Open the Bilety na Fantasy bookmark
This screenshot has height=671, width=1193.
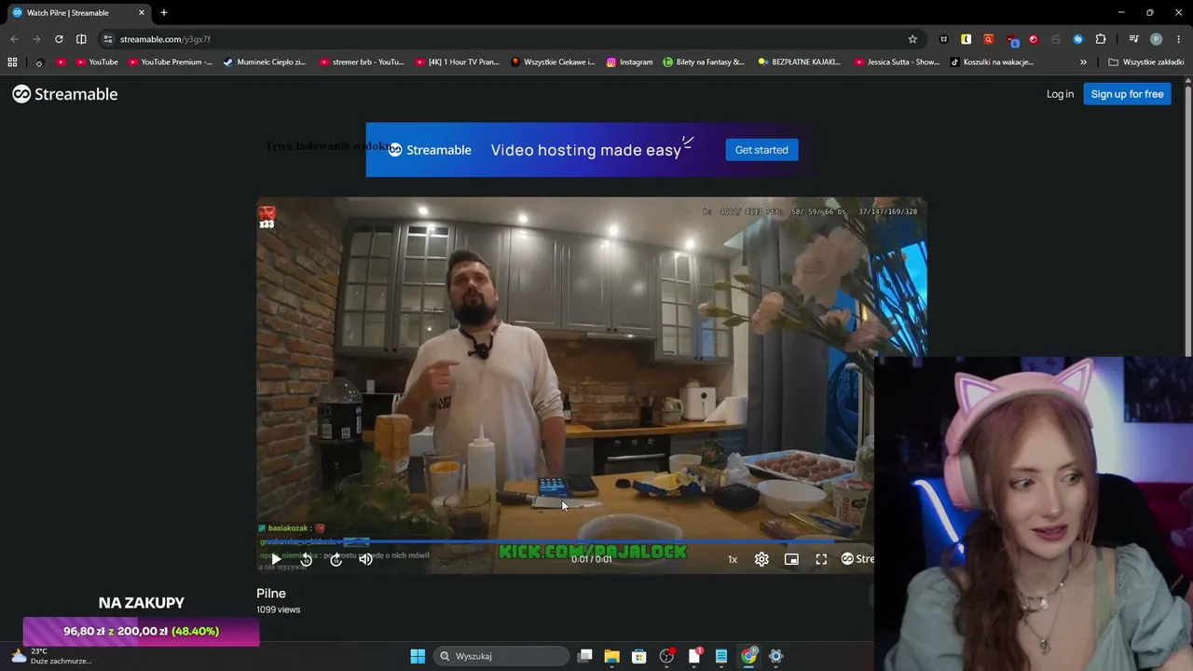click(704, 62)
